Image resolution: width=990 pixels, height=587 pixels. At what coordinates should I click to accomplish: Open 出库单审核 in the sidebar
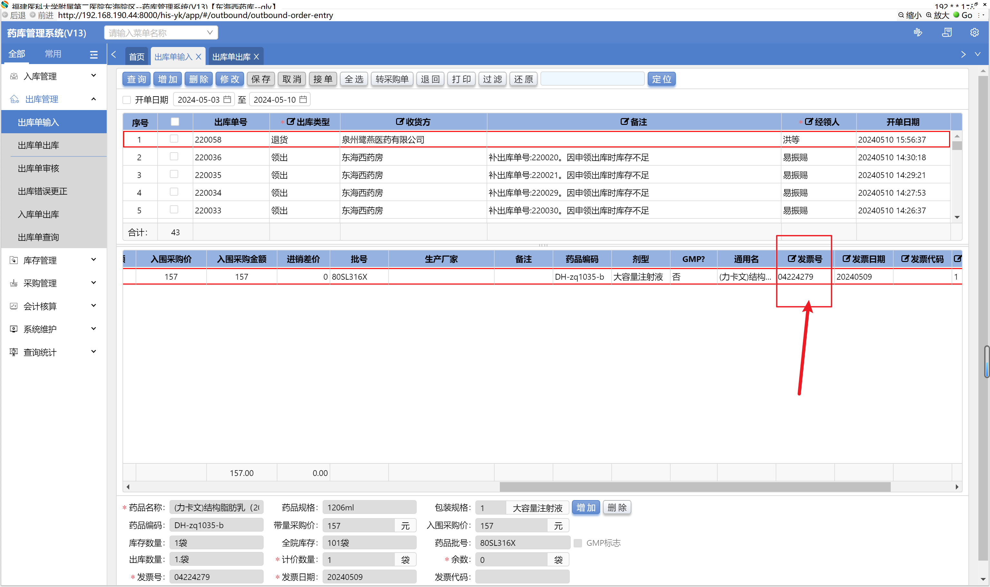click(38, 168)
